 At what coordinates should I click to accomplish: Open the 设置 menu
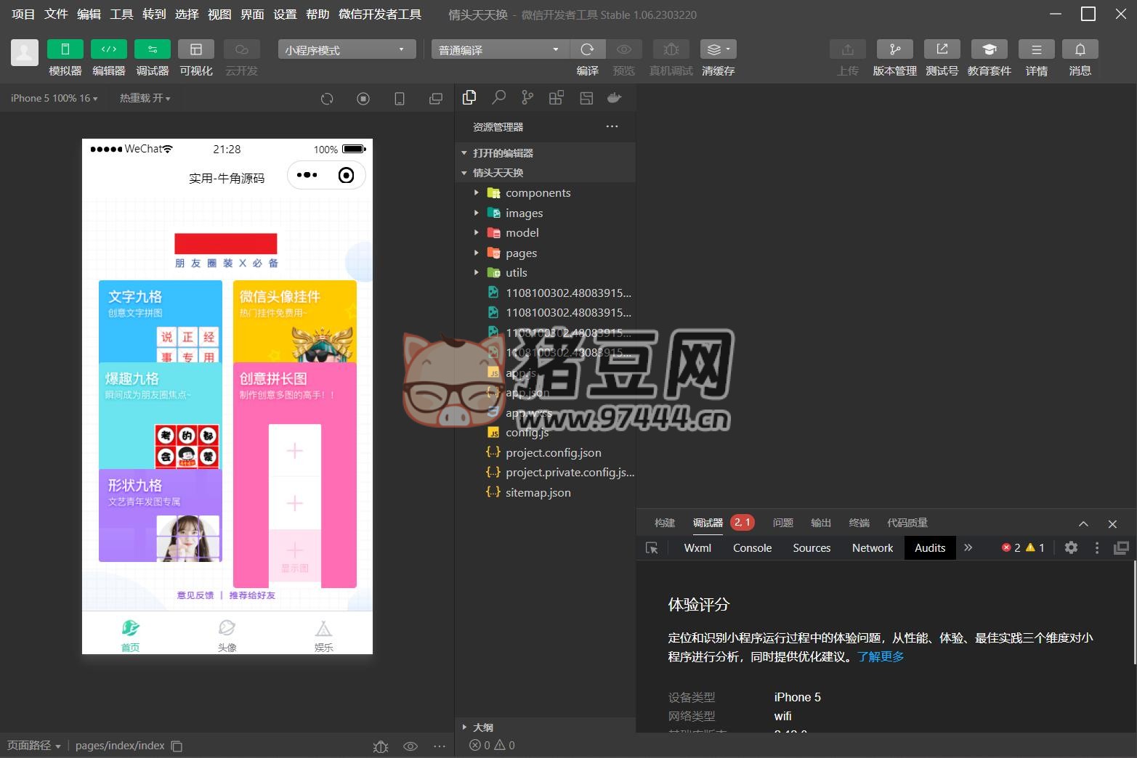285,14
